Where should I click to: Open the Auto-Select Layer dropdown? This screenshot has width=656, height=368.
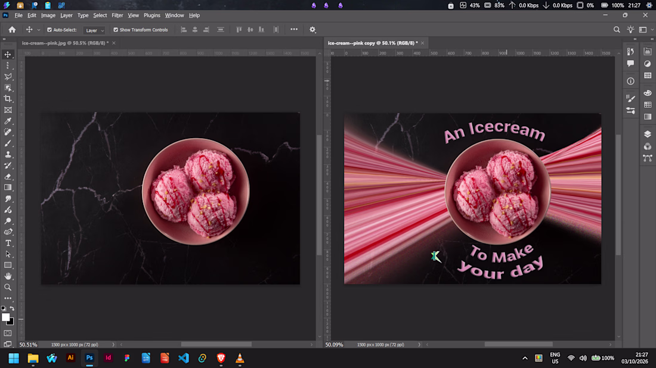point(94,30)
